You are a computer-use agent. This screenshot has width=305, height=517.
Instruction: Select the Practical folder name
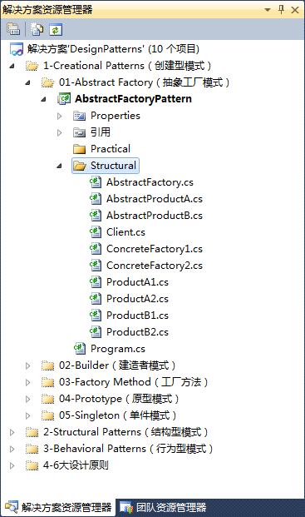pos(111,149)
